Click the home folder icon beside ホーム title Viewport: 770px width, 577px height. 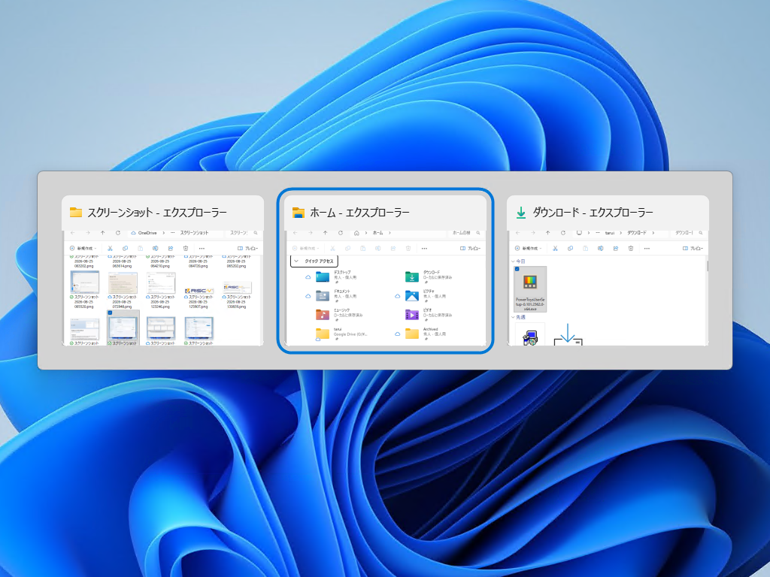[298, 213]
